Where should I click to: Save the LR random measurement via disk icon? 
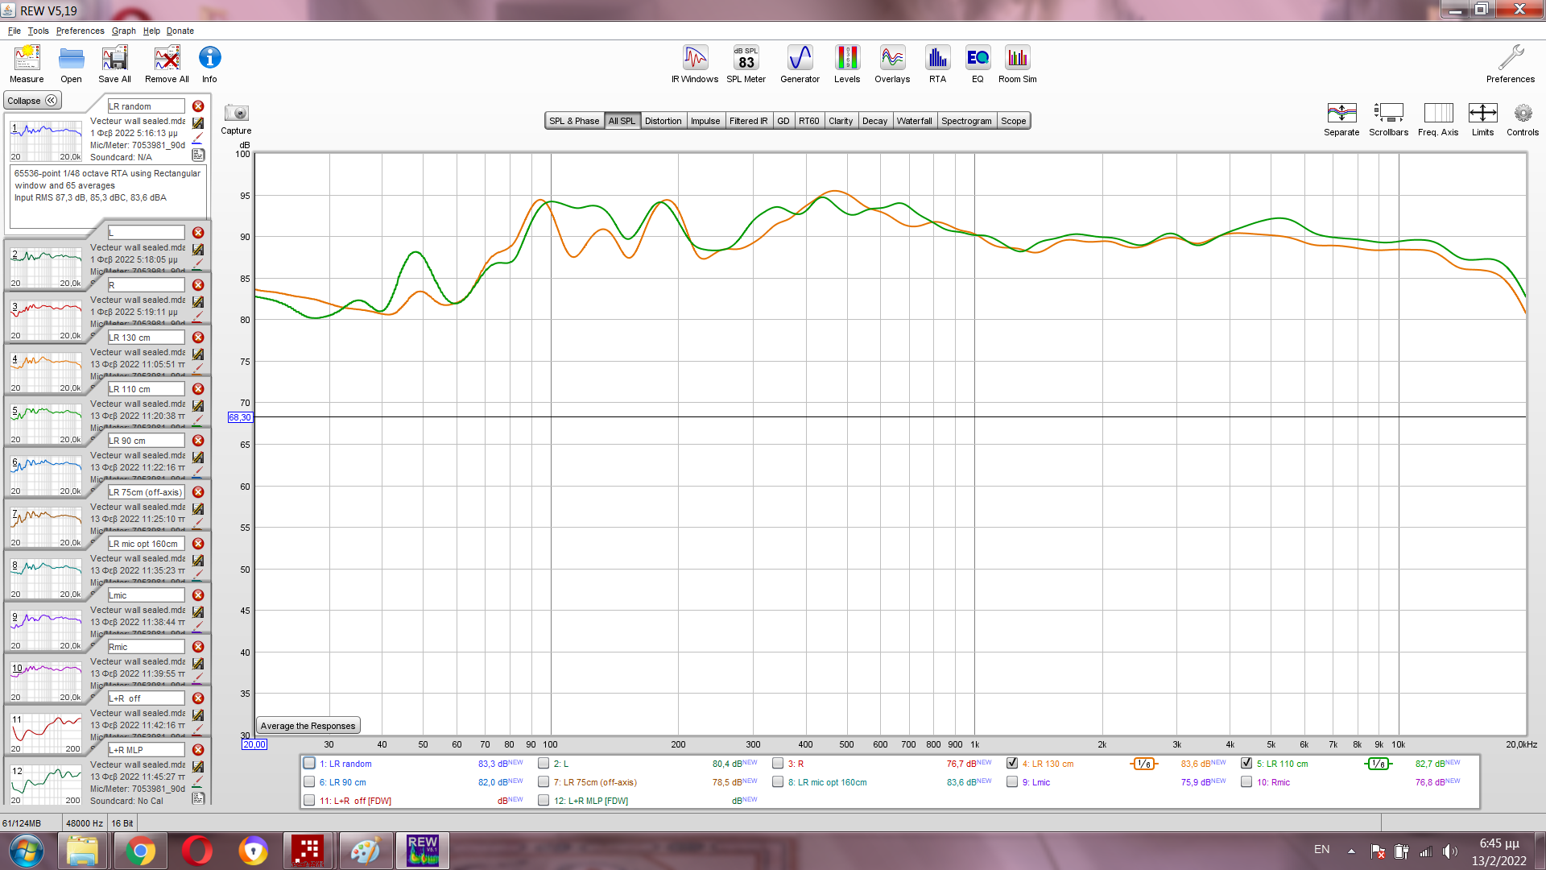[198, 123]
